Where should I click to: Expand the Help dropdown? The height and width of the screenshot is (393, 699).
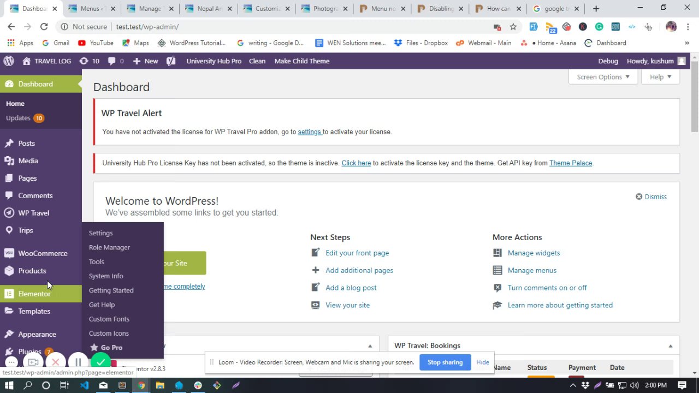tap(660, 77)
